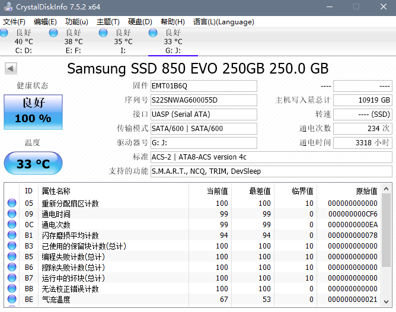Click the 良好 100% health status button
Viewport: 396px width, 312px height.
click(x=33, y=112)
